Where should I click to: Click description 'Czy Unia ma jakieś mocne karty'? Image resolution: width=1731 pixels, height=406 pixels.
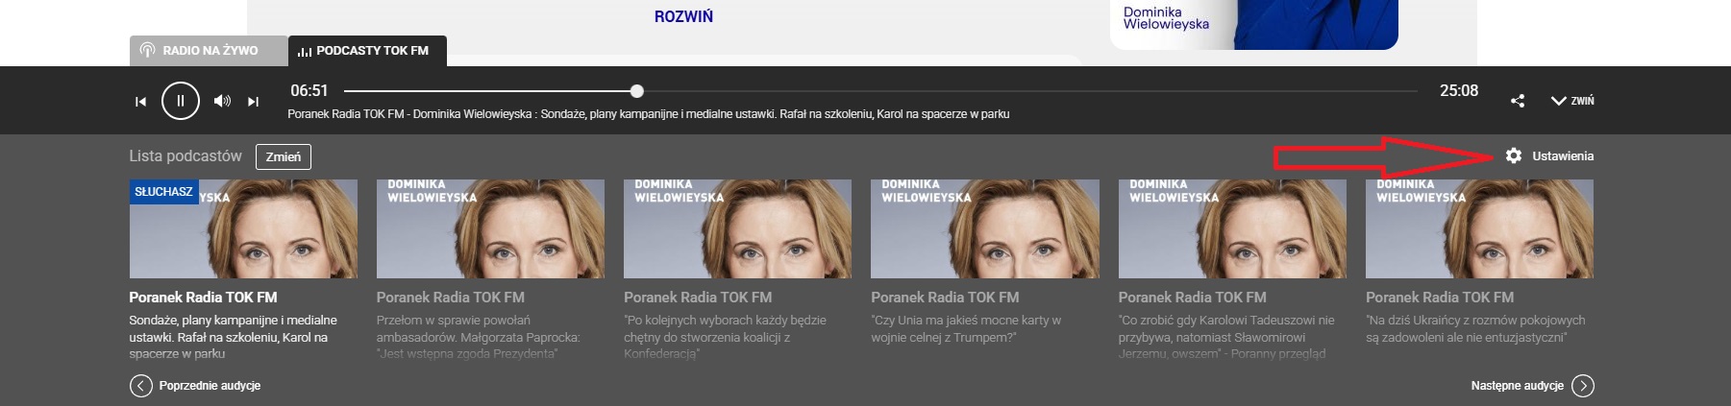(966, 329)
